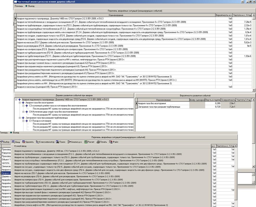Open Помощь menu at the window top
Viewport: 256px width, 207px height.
click(x=19, y=6)
